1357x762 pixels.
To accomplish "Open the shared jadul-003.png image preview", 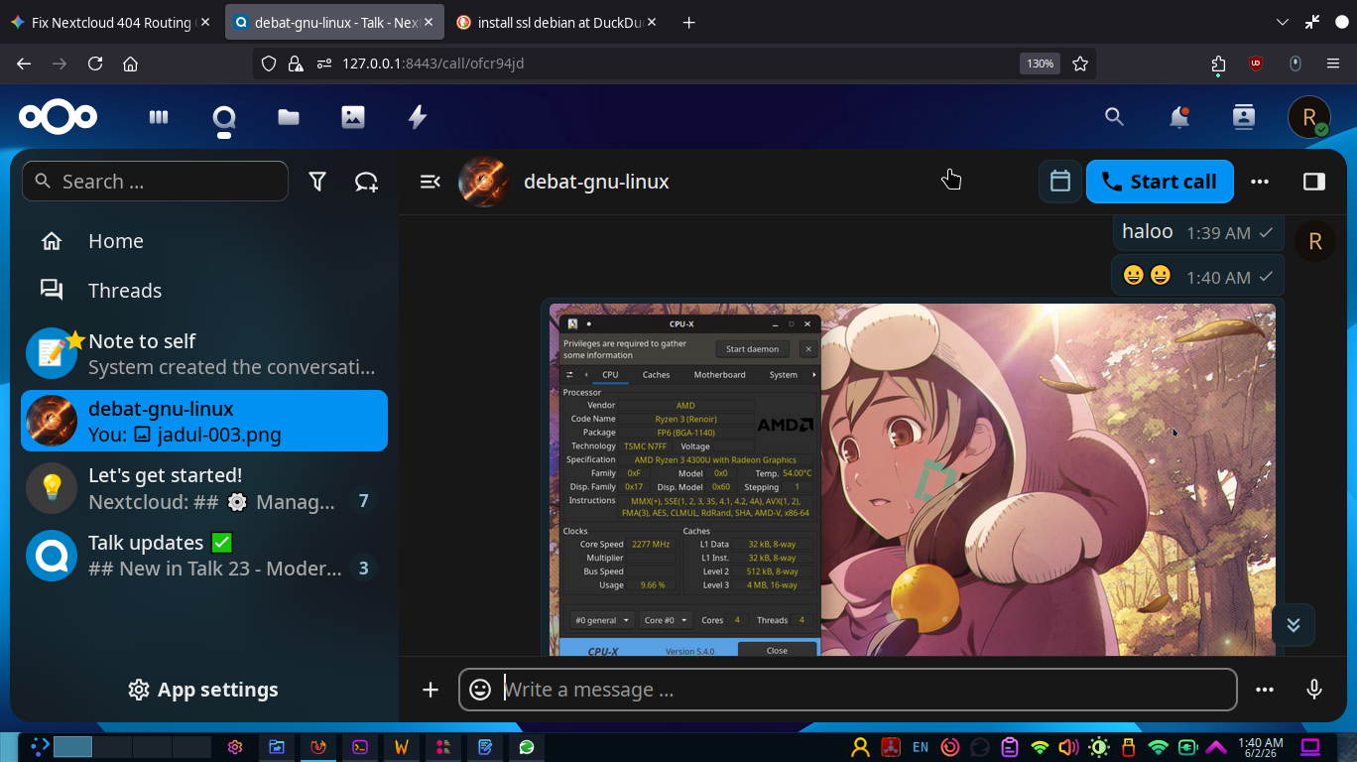I will click(913, 480).
